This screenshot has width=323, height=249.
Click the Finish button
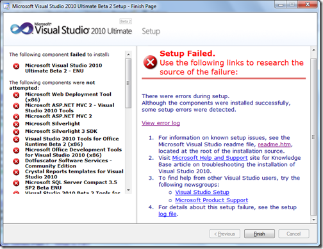coord(260,234)
